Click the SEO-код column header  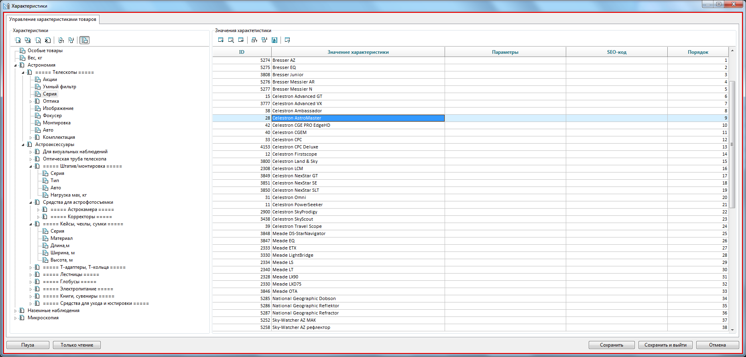click(x=617, y=52)
